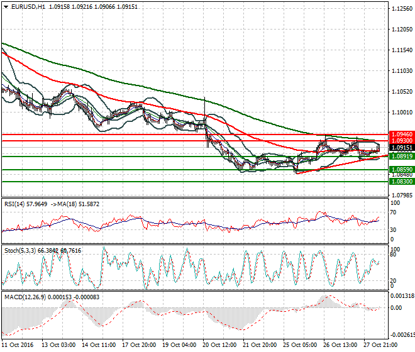Click the 26 Oct 13:00 time label
The height and width of the screenshot is (352, 415).
point(340,345)
